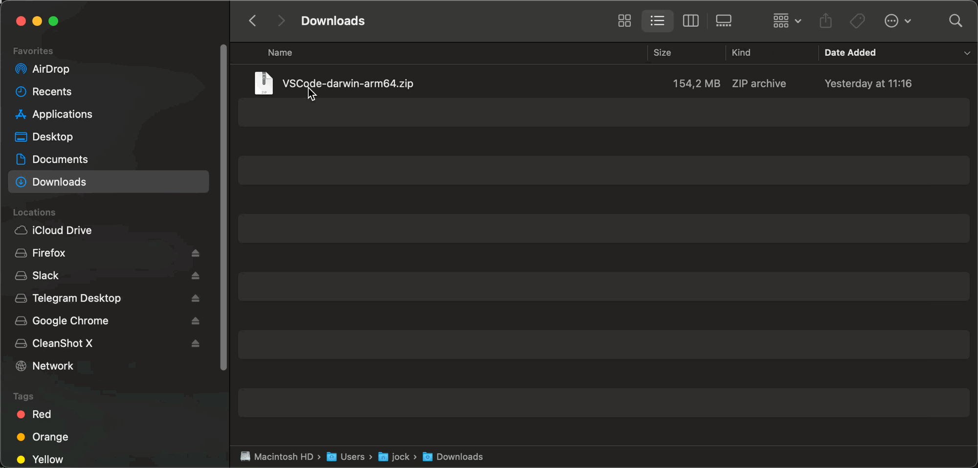This screenshot has width=978, height=468.
Task: Click the back navigation arrow
Action: [x=252, y=21]
